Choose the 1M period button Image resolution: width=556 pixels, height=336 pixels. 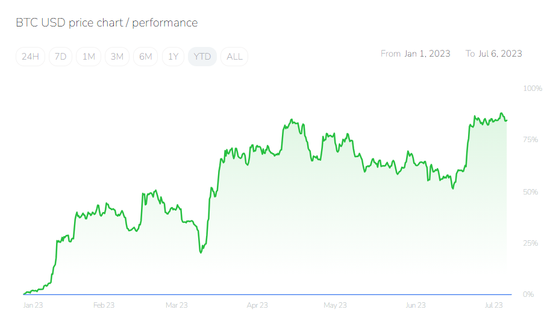click(x=89, y=57)
